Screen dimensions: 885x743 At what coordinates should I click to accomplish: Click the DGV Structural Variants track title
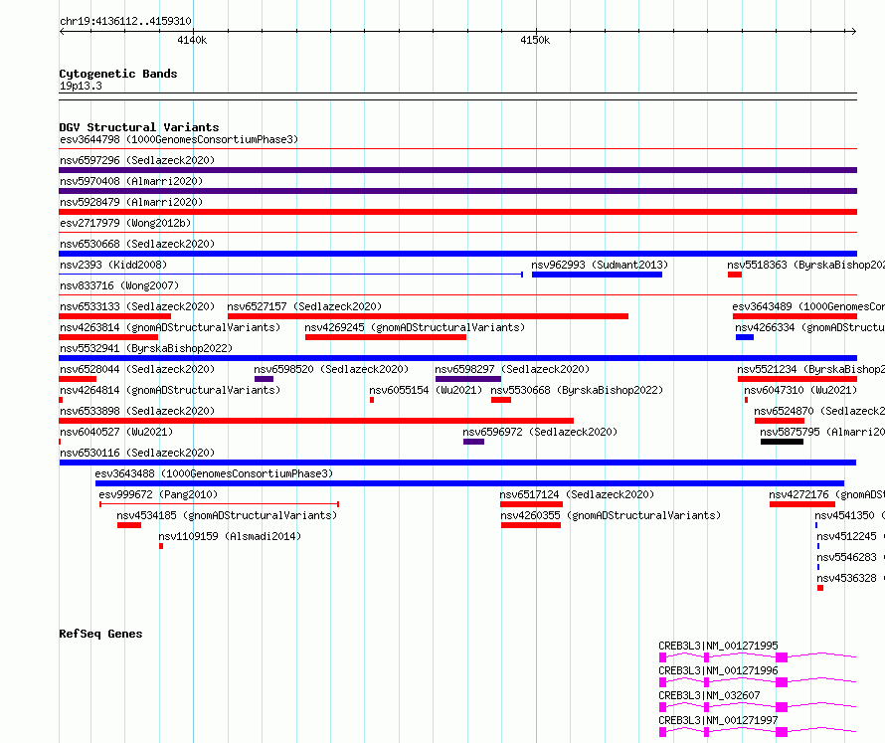tap(139, 127)
